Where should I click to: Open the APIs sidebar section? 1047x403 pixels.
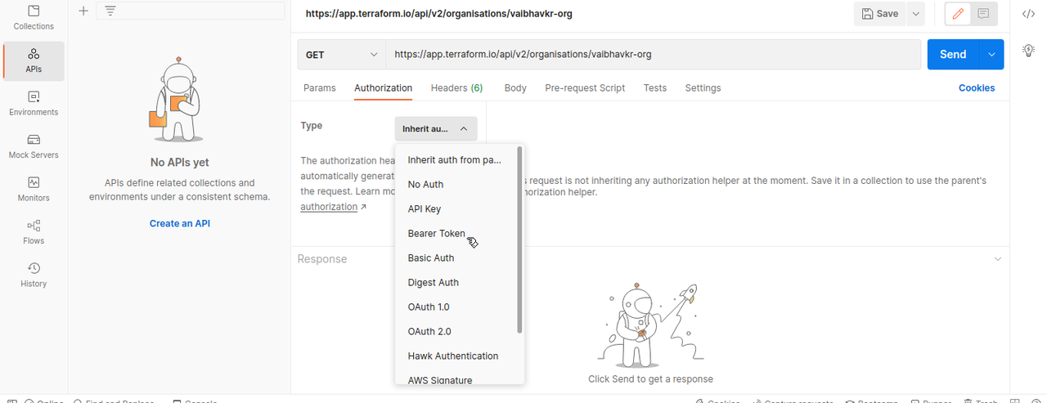[x=34, y=61]
